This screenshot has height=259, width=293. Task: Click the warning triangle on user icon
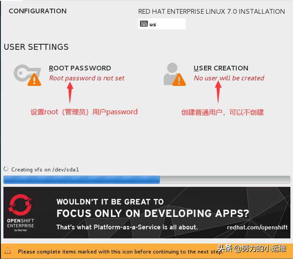(x=179, y=80)
